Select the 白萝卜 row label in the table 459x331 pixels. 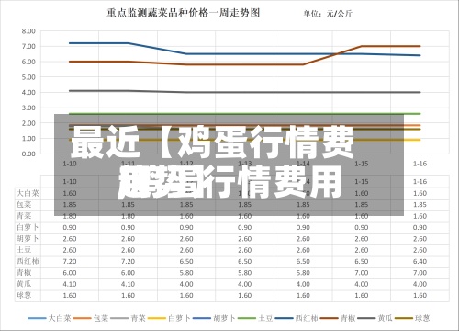[28, 227]
